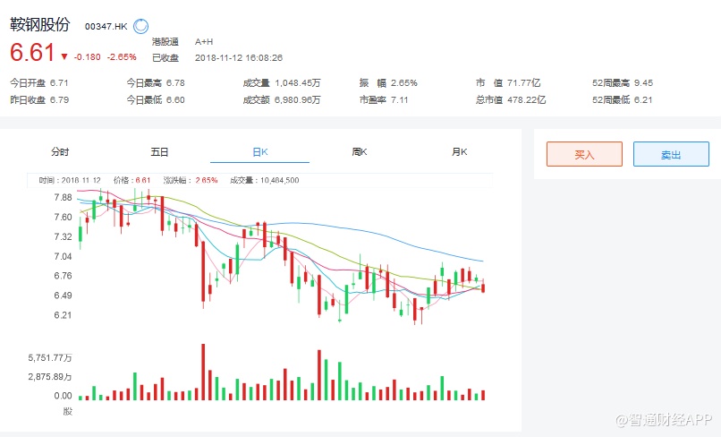Click the tallest red volume bar
721x437 pixels.
coord(203,371)
